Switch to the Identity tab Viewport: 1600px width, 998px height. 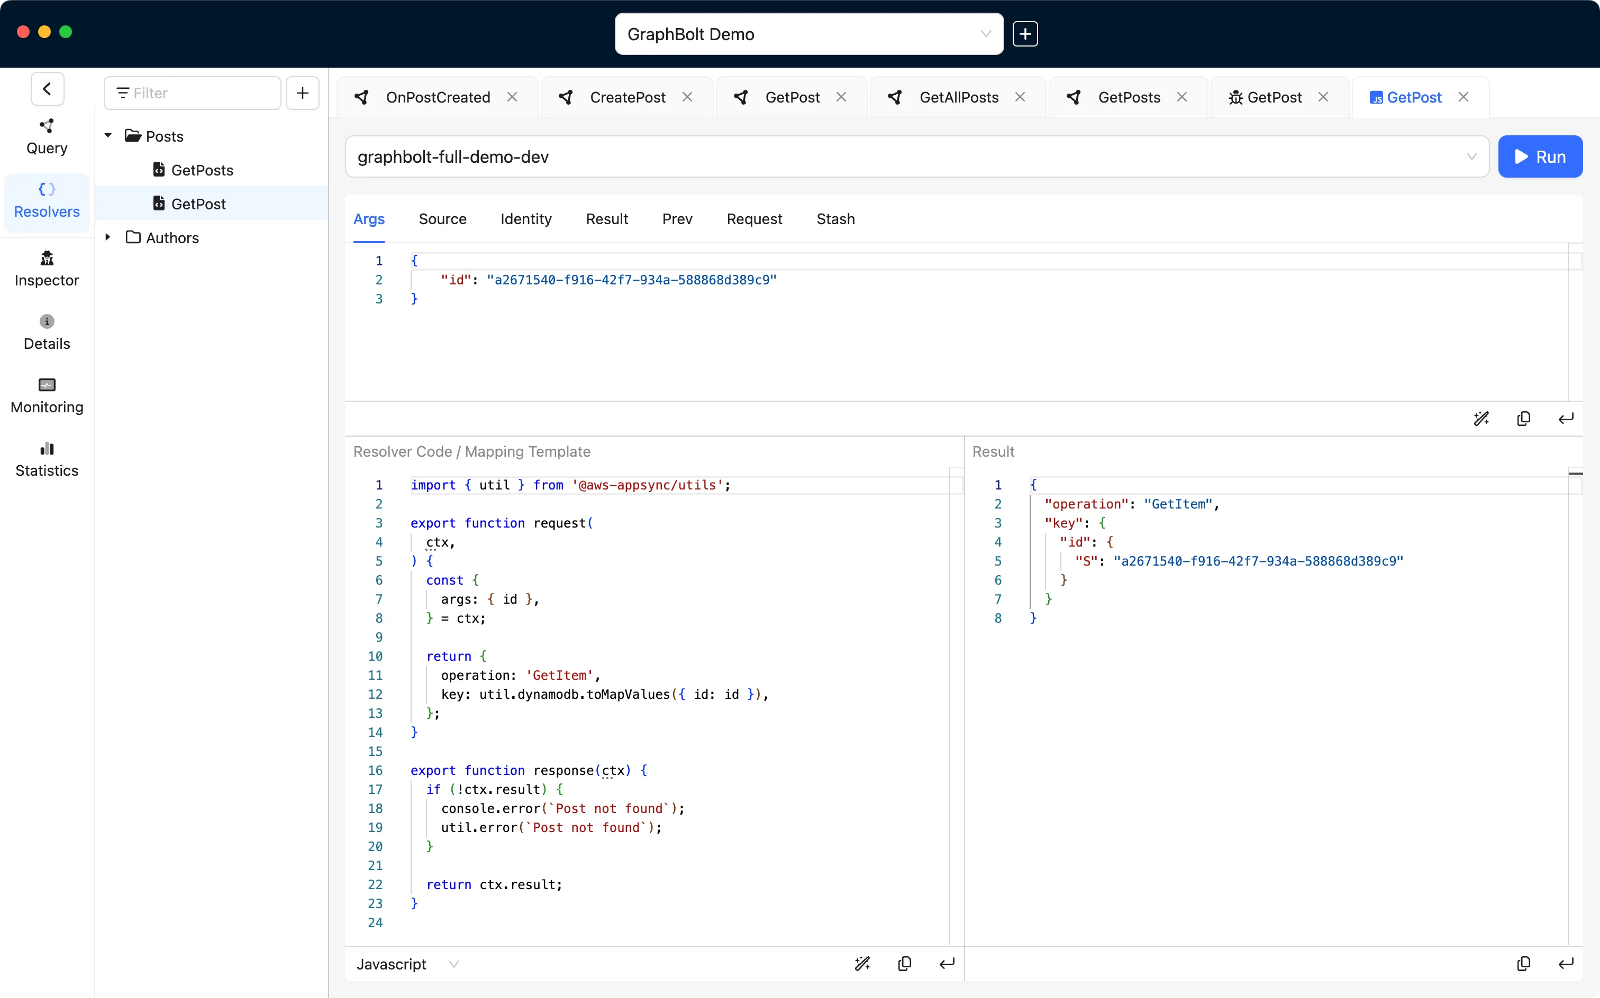(526, 219)
